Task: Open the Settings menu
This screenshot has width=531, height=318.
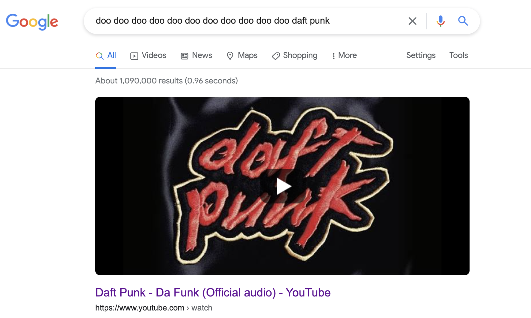Action: click(x=421, y=55)
